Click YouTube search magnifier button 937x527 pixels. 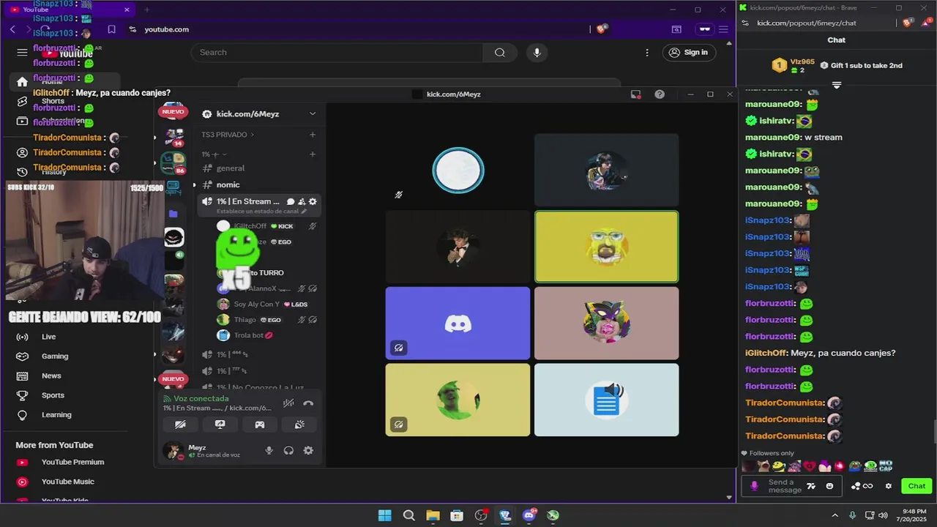pos(500,52)
